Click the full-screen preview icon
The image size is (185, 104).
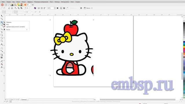58,8
